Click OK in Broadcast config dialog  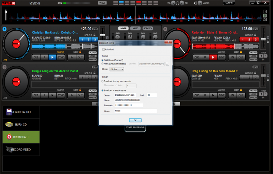(x=135, y=120)
